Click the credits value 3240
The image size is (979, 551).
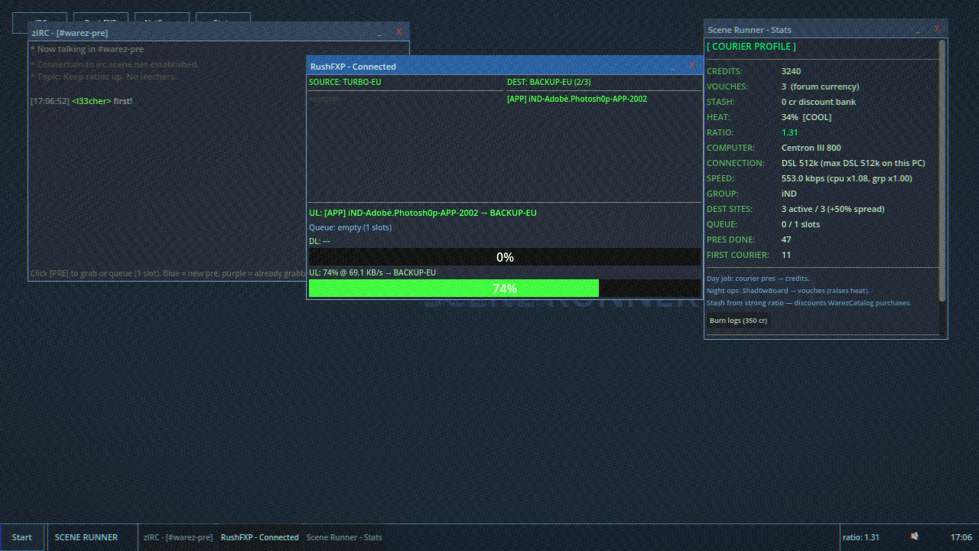(x=791, y=71)
